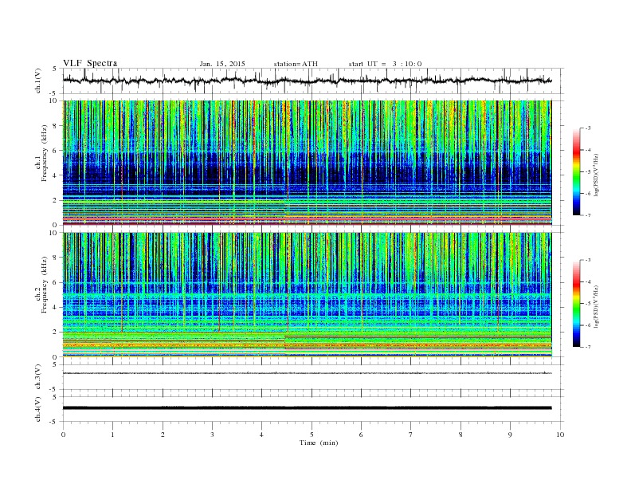Select the "ch.4(V)" axis label
Viewport: 631px width, 488px height.
38,409
